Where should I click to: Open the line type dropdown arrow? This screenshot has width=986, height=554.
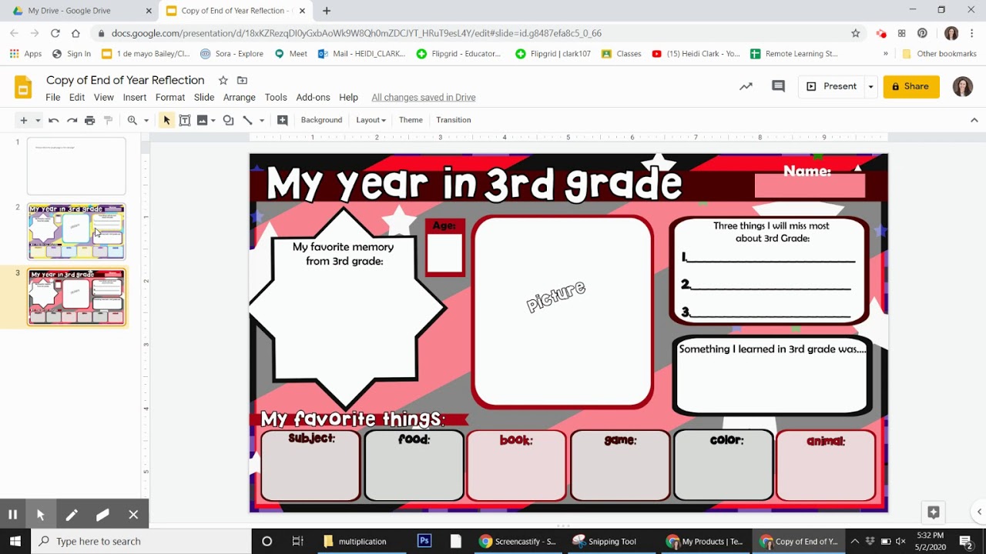point(262,120)
